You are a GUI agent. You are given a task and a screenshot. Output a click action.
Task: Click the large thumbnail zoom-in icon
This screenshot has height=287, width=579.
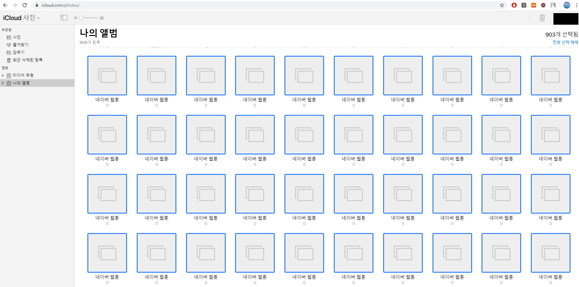(x=102, y=18)
